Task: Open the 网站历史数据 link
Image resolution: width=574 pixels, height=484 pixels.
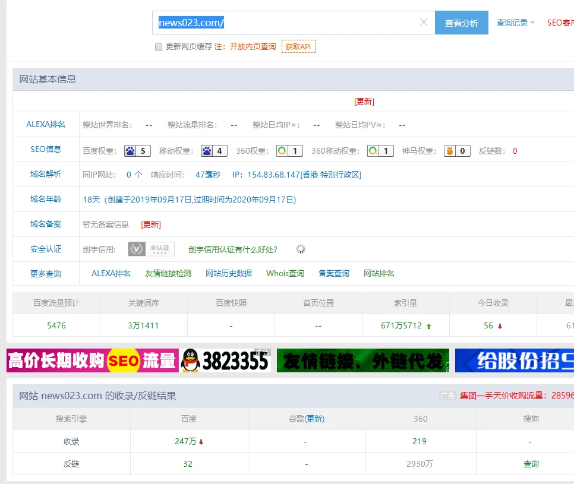Action: (x=229, y=273)
